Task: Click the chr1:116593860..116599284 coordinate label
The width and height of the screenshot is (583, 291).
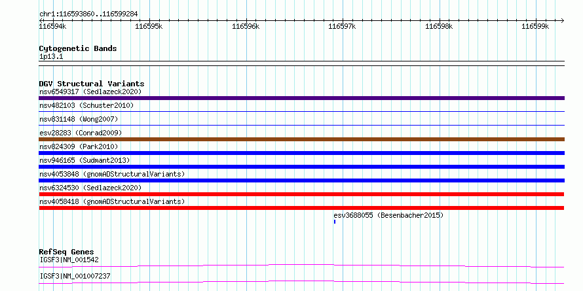Action: click(88, 14)
